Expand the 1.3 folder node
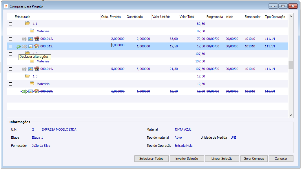This screenshot has height=169, width=301. click(x=28, y=76)
